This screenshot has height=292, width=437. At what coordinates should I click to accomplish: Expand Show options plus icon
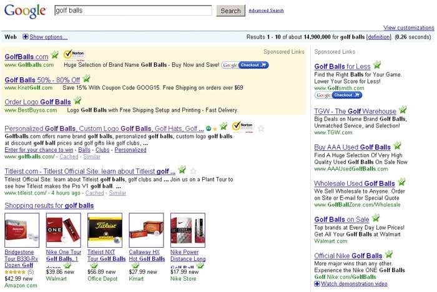(x=26, y=37)
